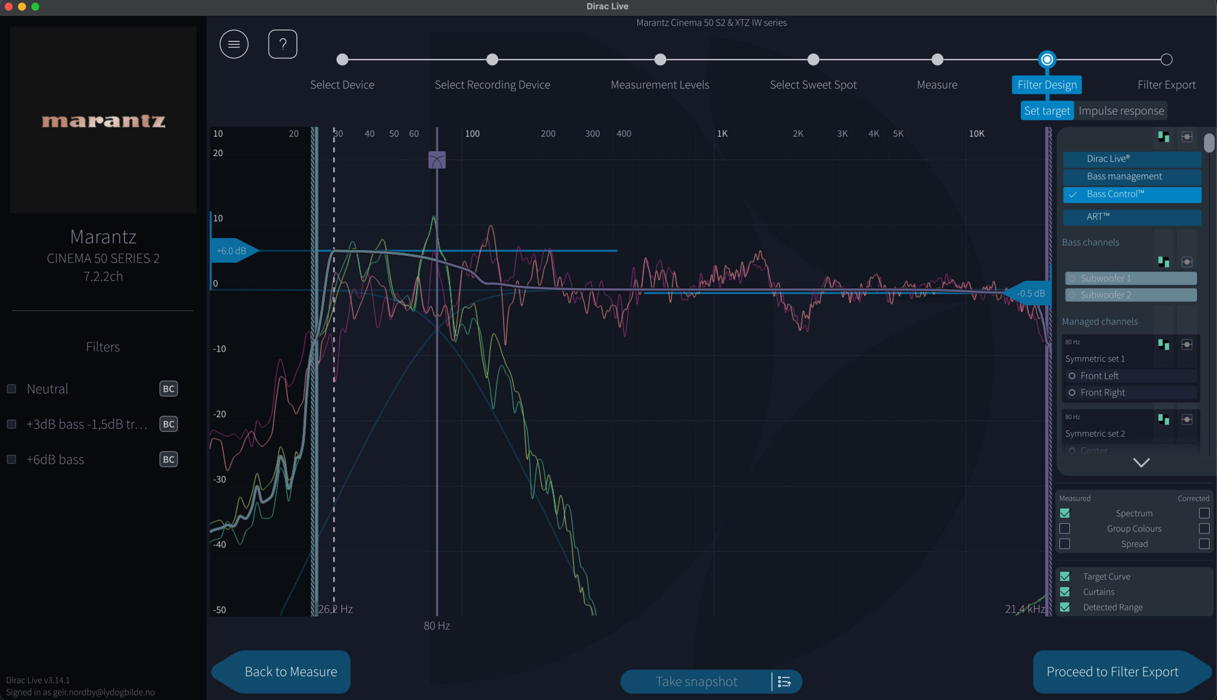Open the snapshot list icon

point(784,682)
